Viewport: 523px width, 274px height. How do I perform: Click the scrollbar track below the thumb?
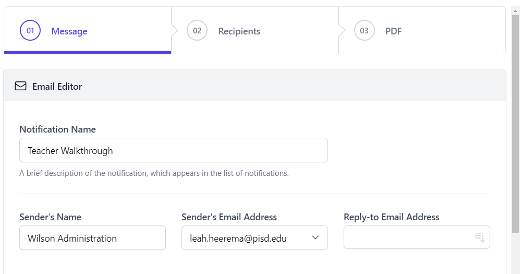coord(516,254)
